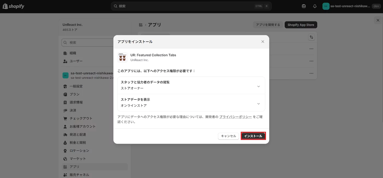Image resolution: width=383 pixels, height=178 pixels.
Task: Click the インストール button
Action: coord(253,136)
